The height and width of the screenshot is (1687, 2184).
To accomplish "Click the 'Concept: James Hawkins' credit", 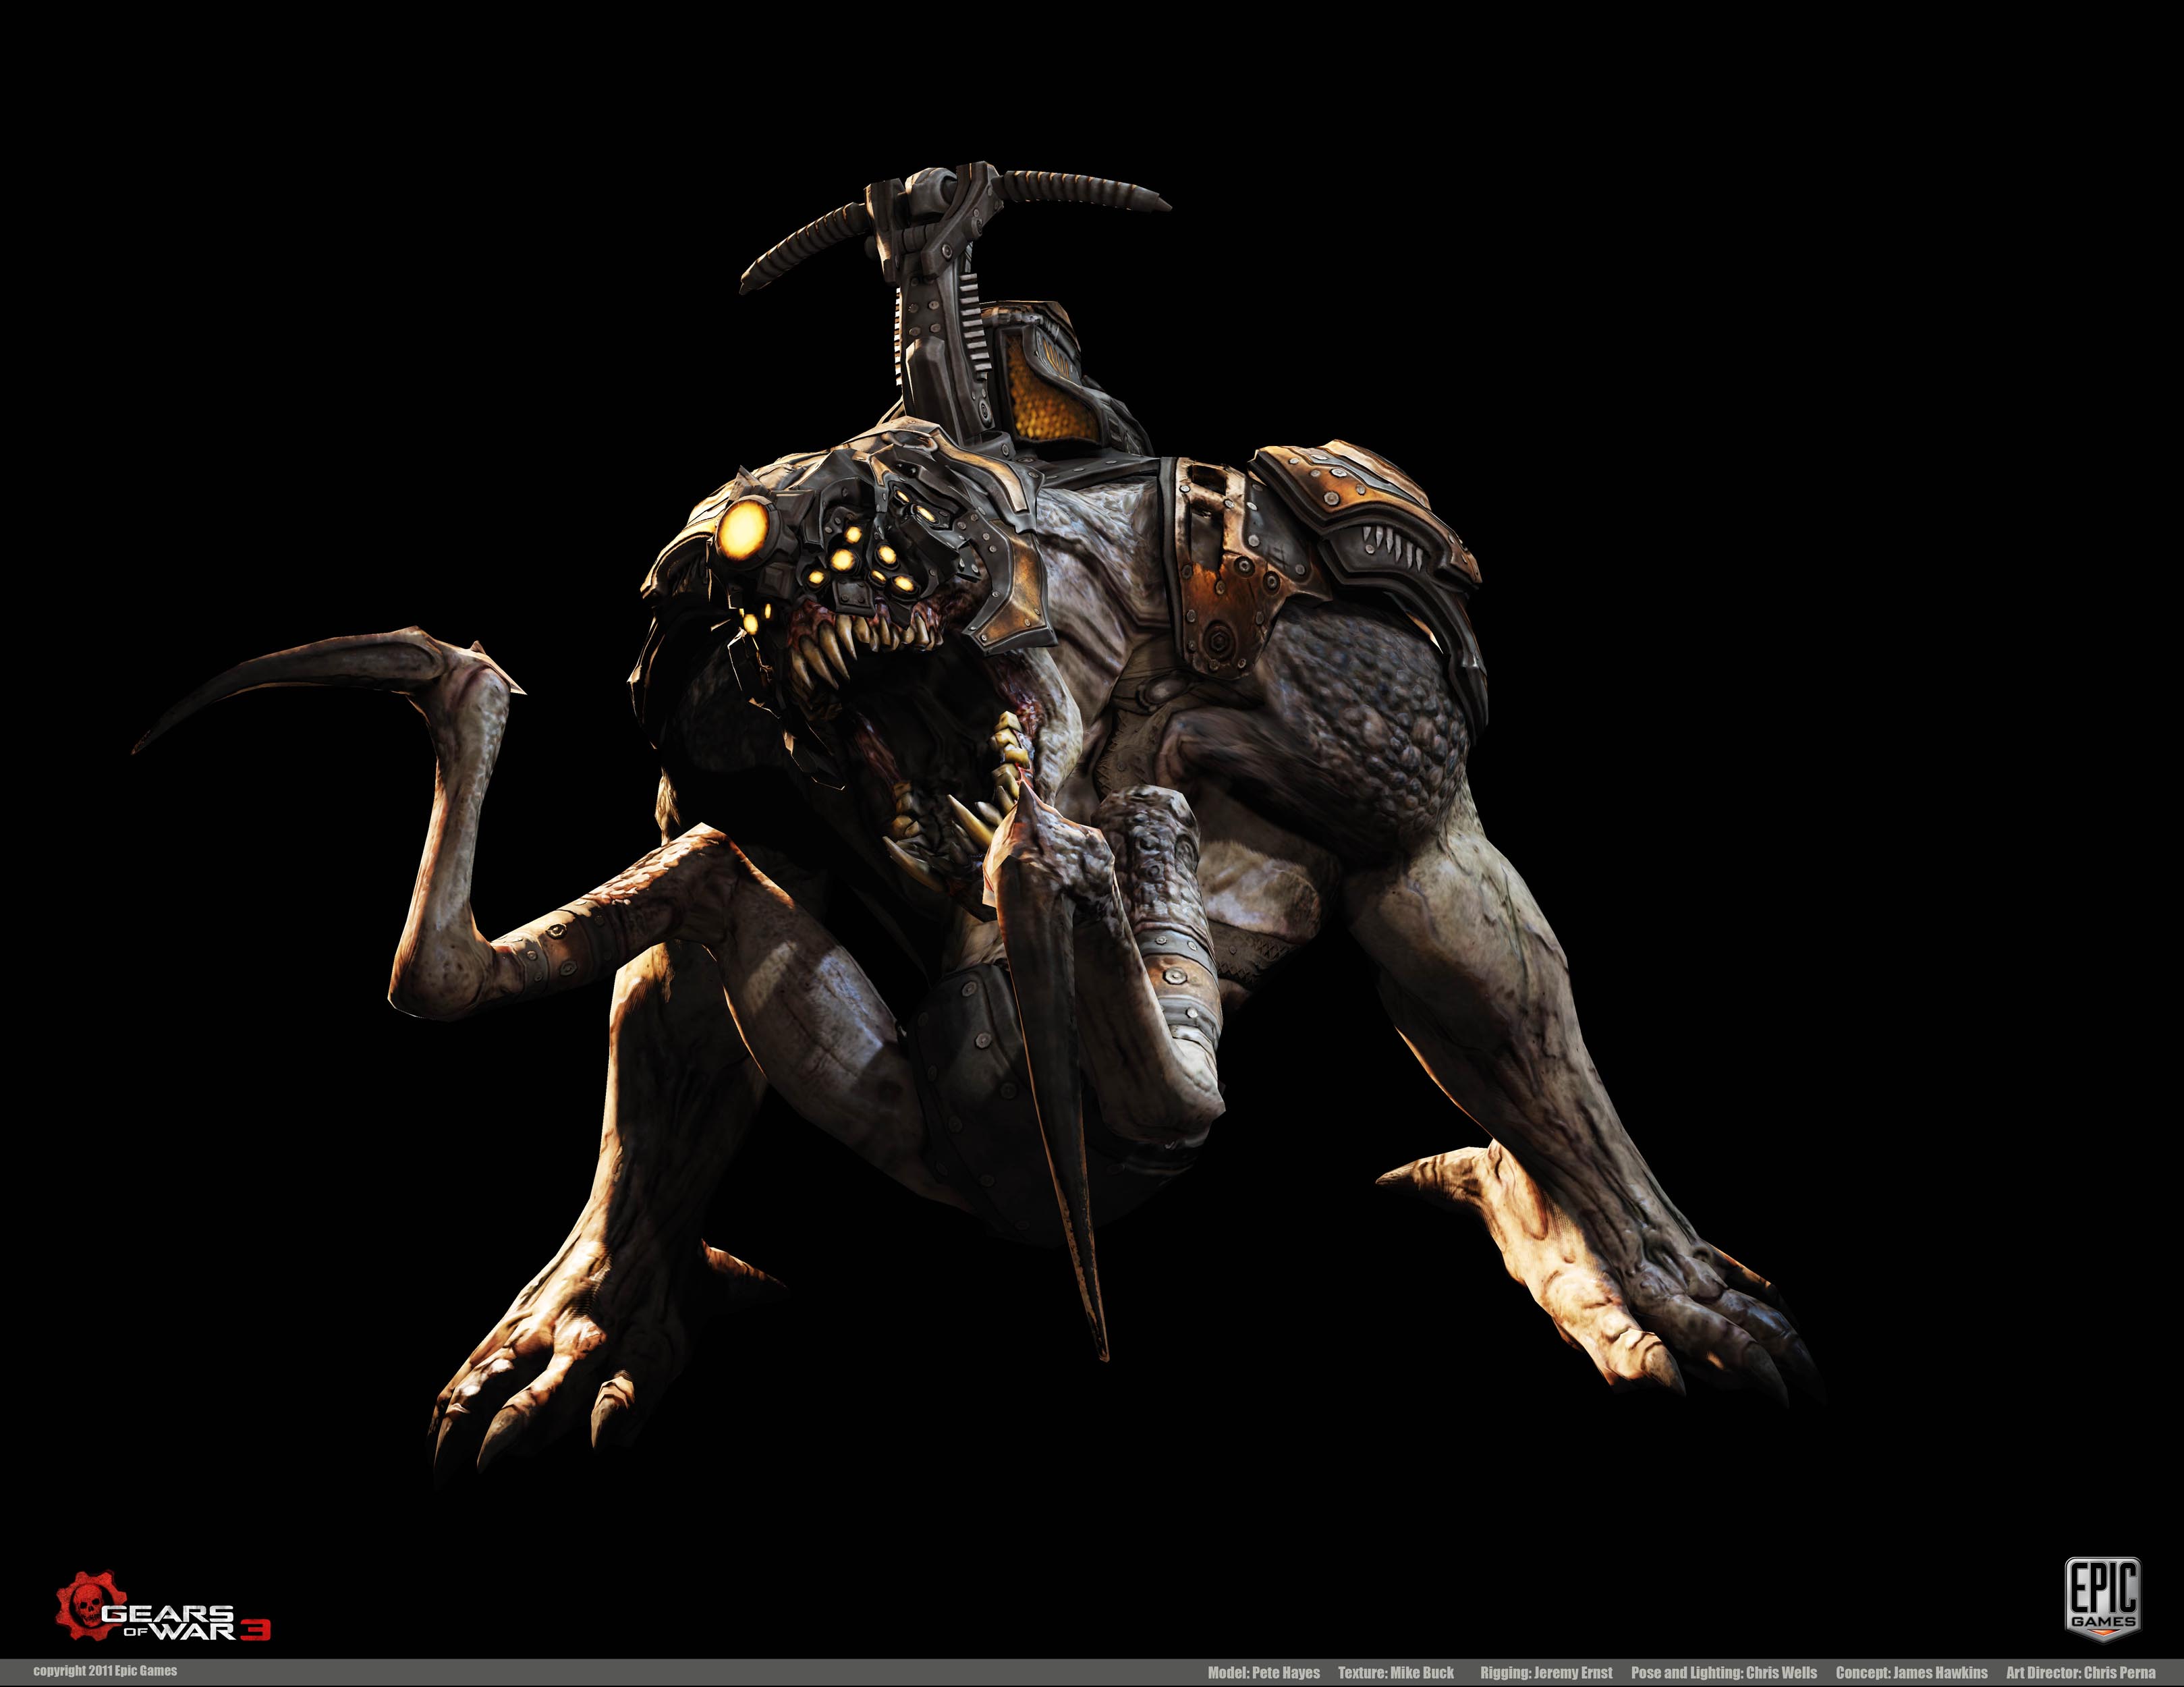I will (x=1911, y=1673).
